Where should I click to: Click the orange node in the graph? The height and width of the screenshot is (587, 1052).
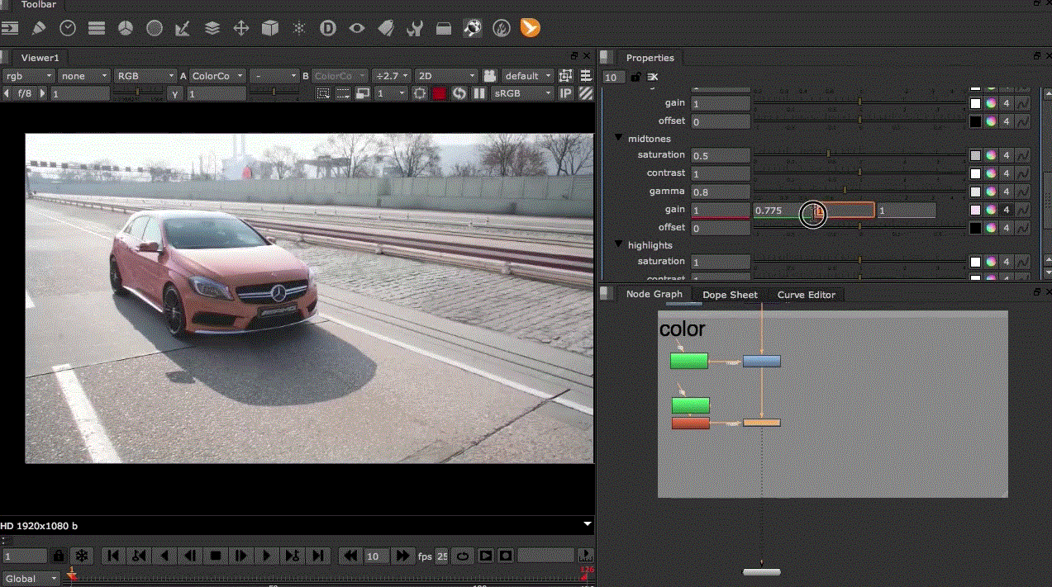click(x=761, y=423)
